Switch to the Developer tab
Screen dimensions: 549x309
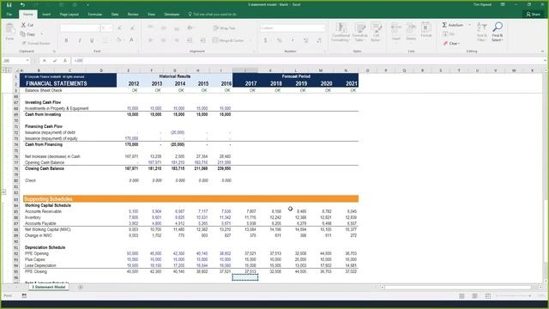[x=172, y=15]
